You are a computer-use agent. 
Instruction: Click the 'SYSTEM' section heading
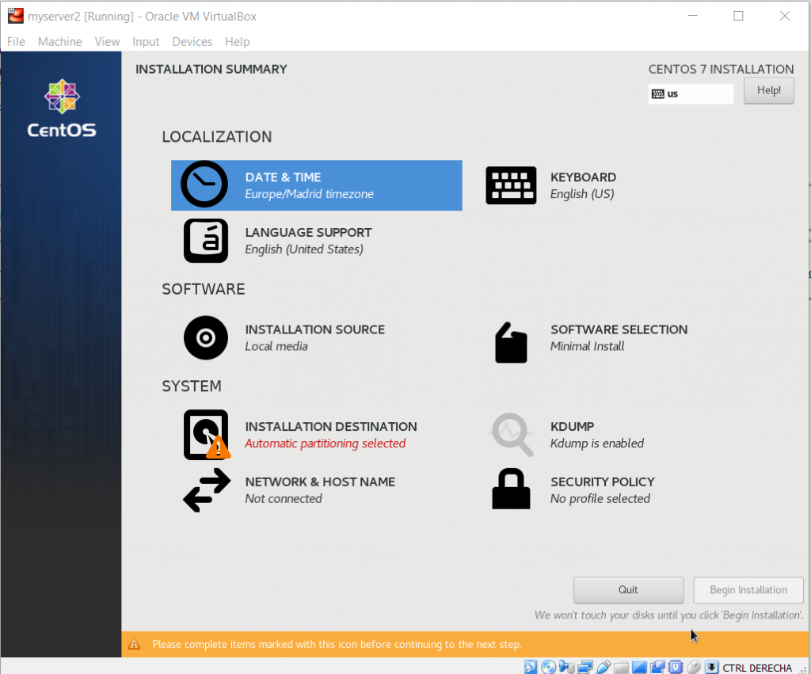coord(192,387)
